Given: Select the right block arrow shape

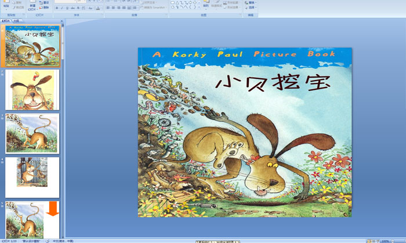Looking at the screenshot, I should [190, 2].
